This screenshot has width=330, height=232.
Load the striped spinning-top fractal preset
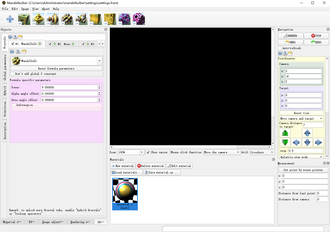(53, 19)
